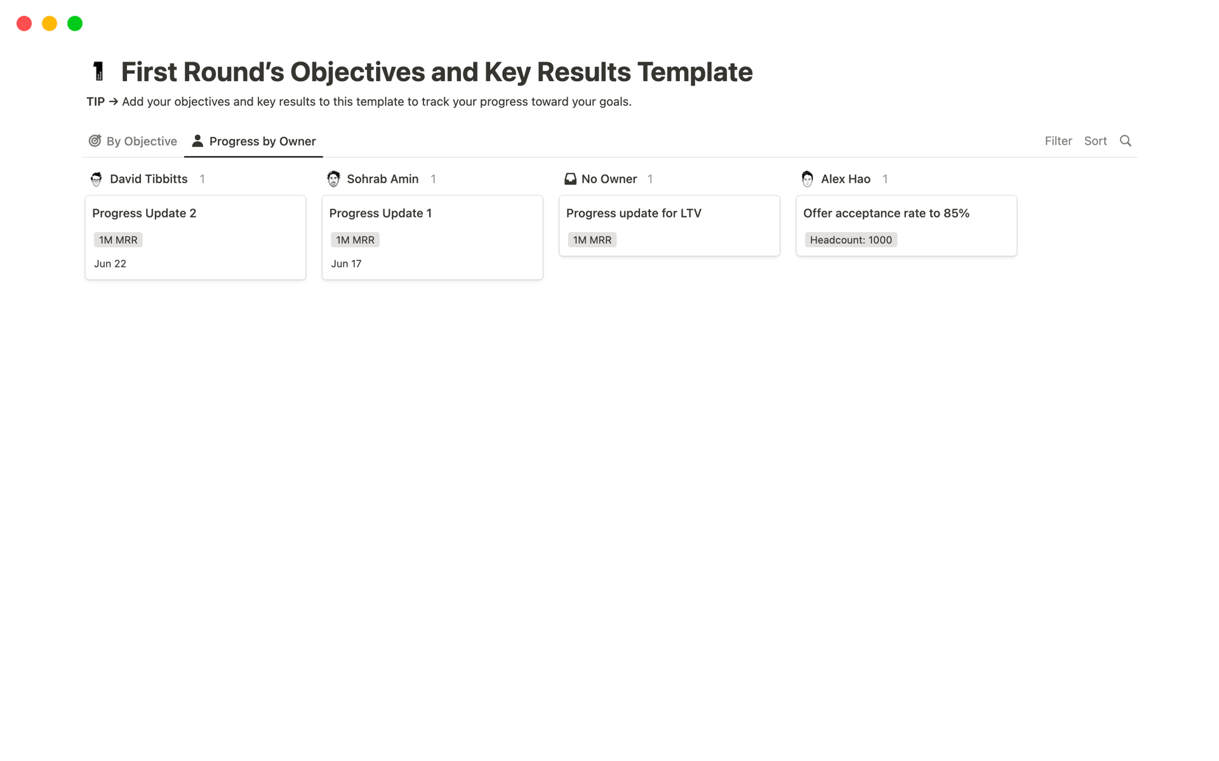
Task: Switch to the Progress by Owner tab
Action: (x=262, y=141)
